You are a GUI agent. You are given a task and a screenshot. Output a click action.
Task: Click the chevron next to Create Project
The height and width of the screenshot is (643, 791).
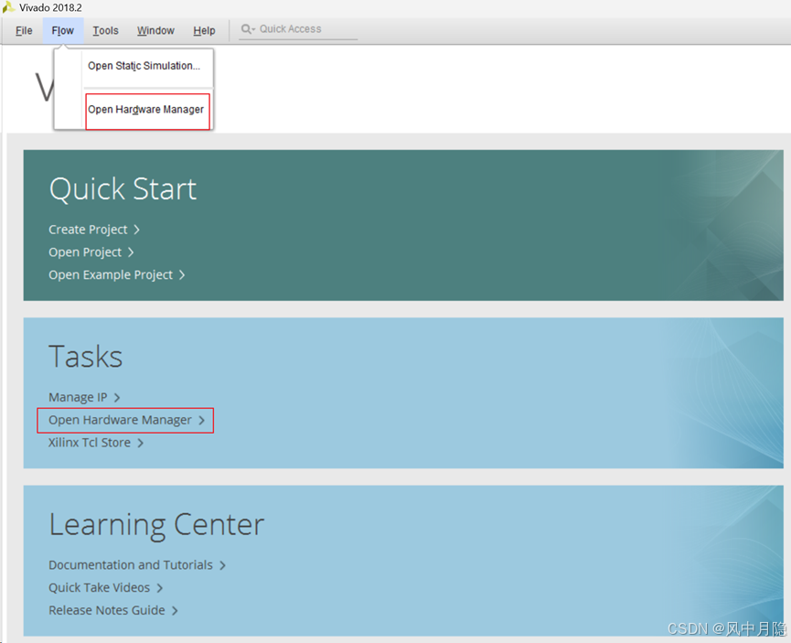136,230
